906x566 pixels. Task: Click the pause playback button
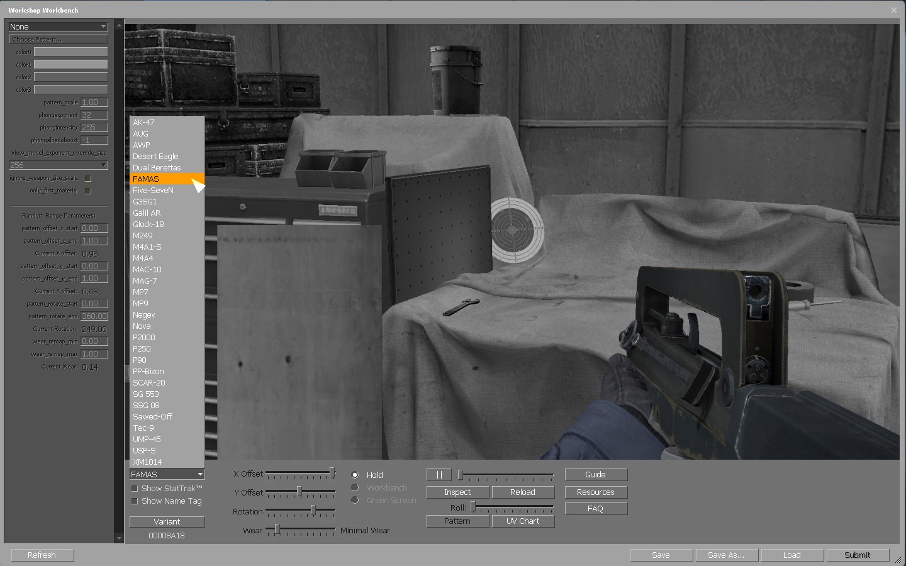439,475
